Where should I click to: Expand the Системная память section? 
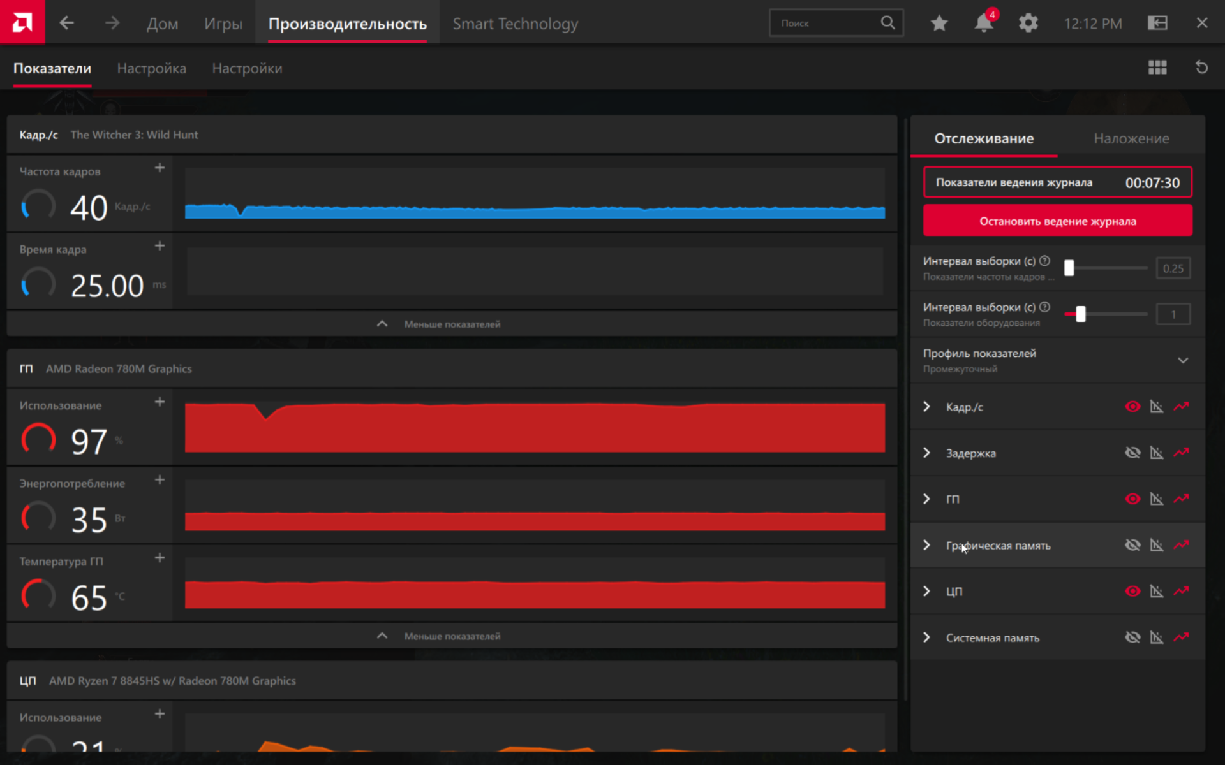tap(926, 637)
